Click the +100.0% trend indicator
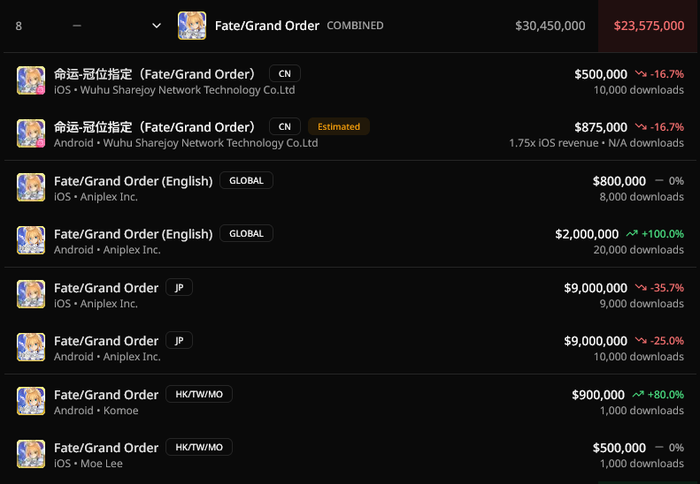The height and width of the screenshot is (484, 700). pyautogui.click(x=656, y=234)
